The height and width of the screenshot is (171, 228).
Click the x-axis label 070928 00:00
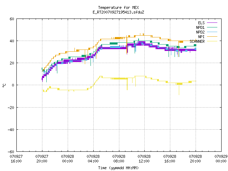[67, 159]
